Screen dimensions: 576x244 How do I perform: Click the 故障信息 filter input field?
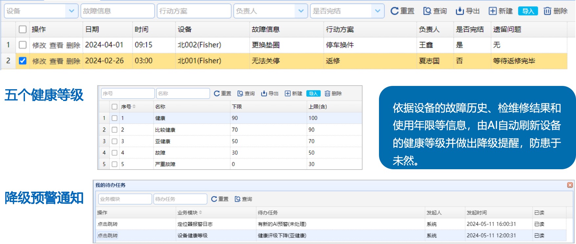point(117,11)
